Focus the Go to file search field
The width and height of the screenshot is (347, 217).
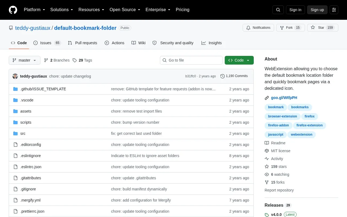(191, 60)
